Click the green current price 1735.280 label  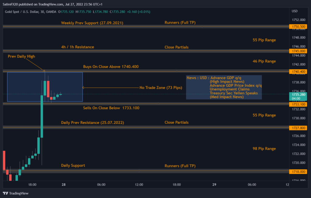(299, 96)
